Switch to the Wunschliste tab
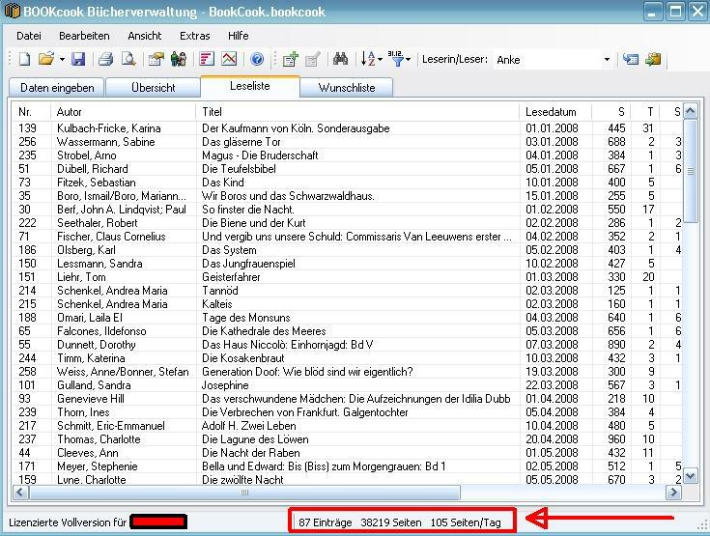 click(x=346, y=88)
